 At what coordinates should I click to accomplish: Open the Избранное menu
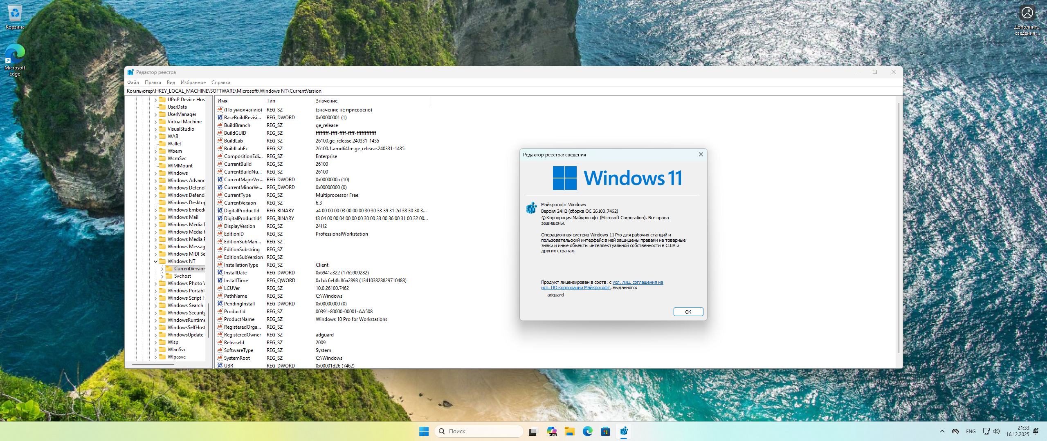(193, 82)
